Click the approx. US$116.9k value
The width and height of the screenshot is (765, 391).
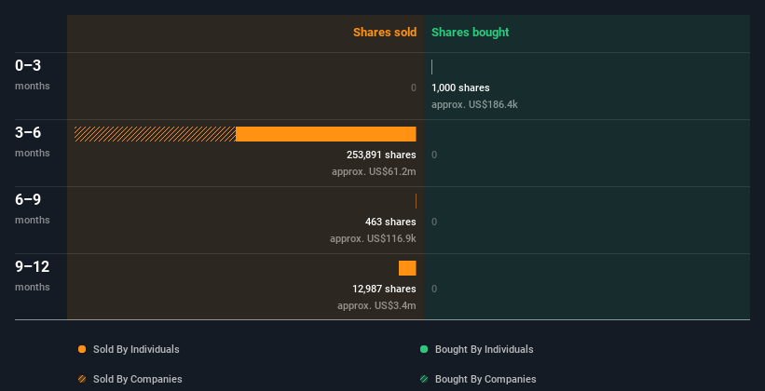click(373, 239)
